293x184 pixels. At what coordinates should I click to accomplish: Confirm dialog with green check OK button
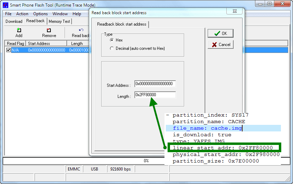(220, 34)
